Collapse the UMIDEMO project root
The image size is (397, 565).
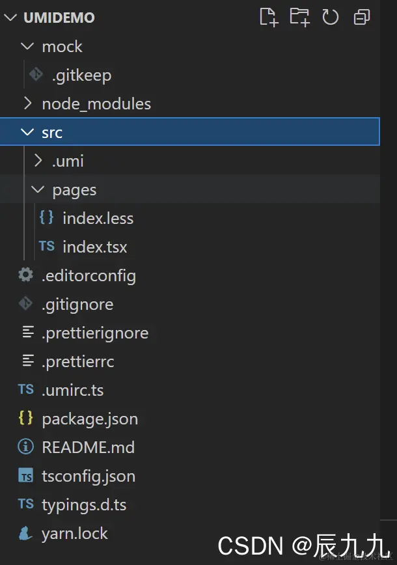(x=10, y=18)
